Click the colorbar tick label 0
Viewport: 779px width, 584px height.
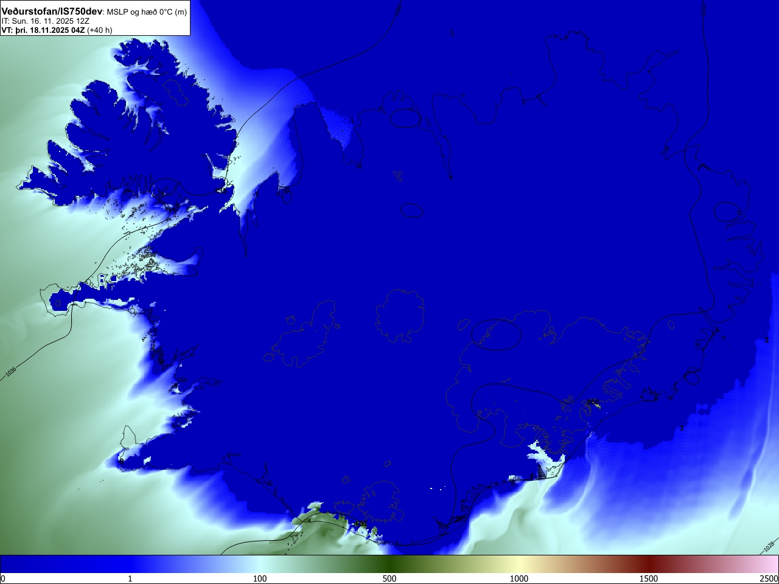click(x=3, y=579)
